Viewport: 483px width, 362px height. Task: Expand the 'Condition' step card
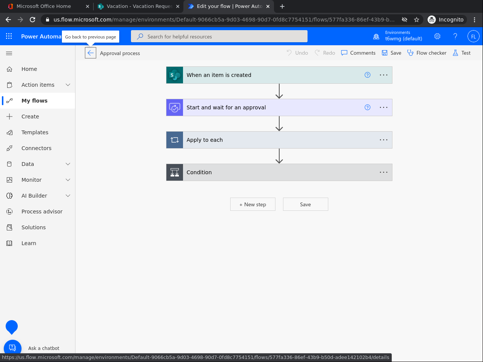pos(279,172)
